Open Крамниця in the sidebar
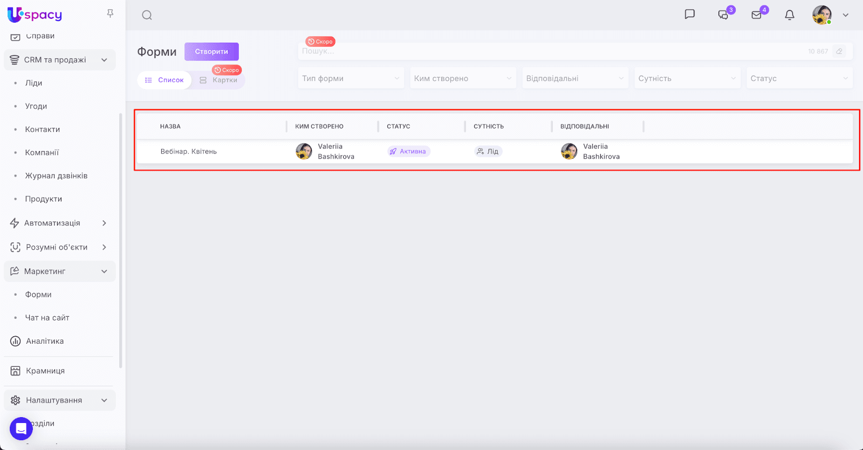 click(x=45, y=371)
